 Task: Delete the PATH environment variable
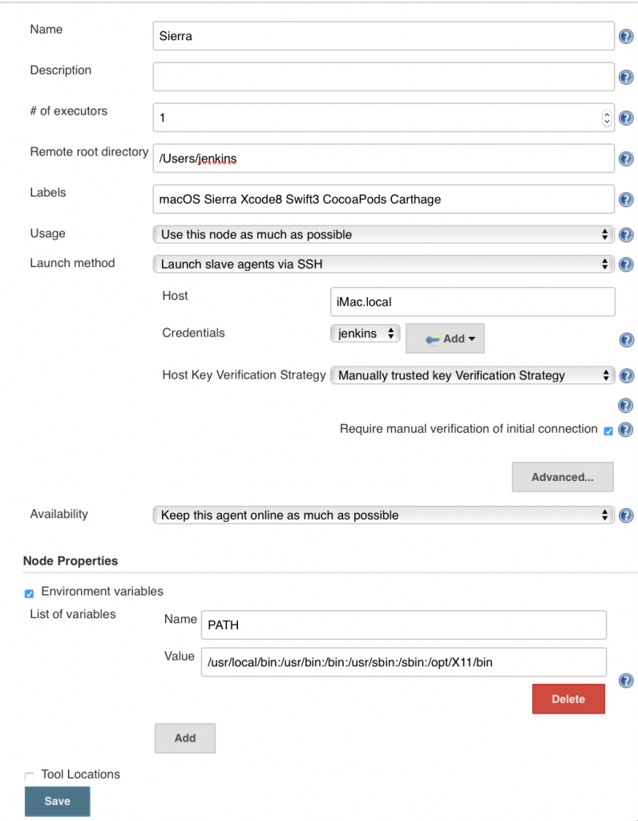click(x=568, y=698)
